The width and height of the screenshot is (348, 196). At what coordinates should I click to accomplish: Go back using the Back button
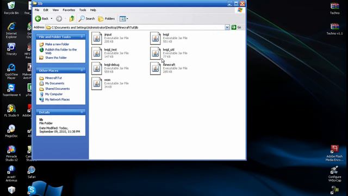42,19
